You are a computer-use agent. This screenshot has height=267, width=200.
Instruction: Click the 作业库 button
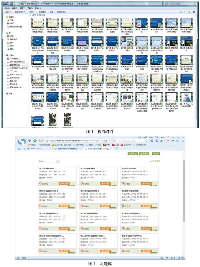156,154
